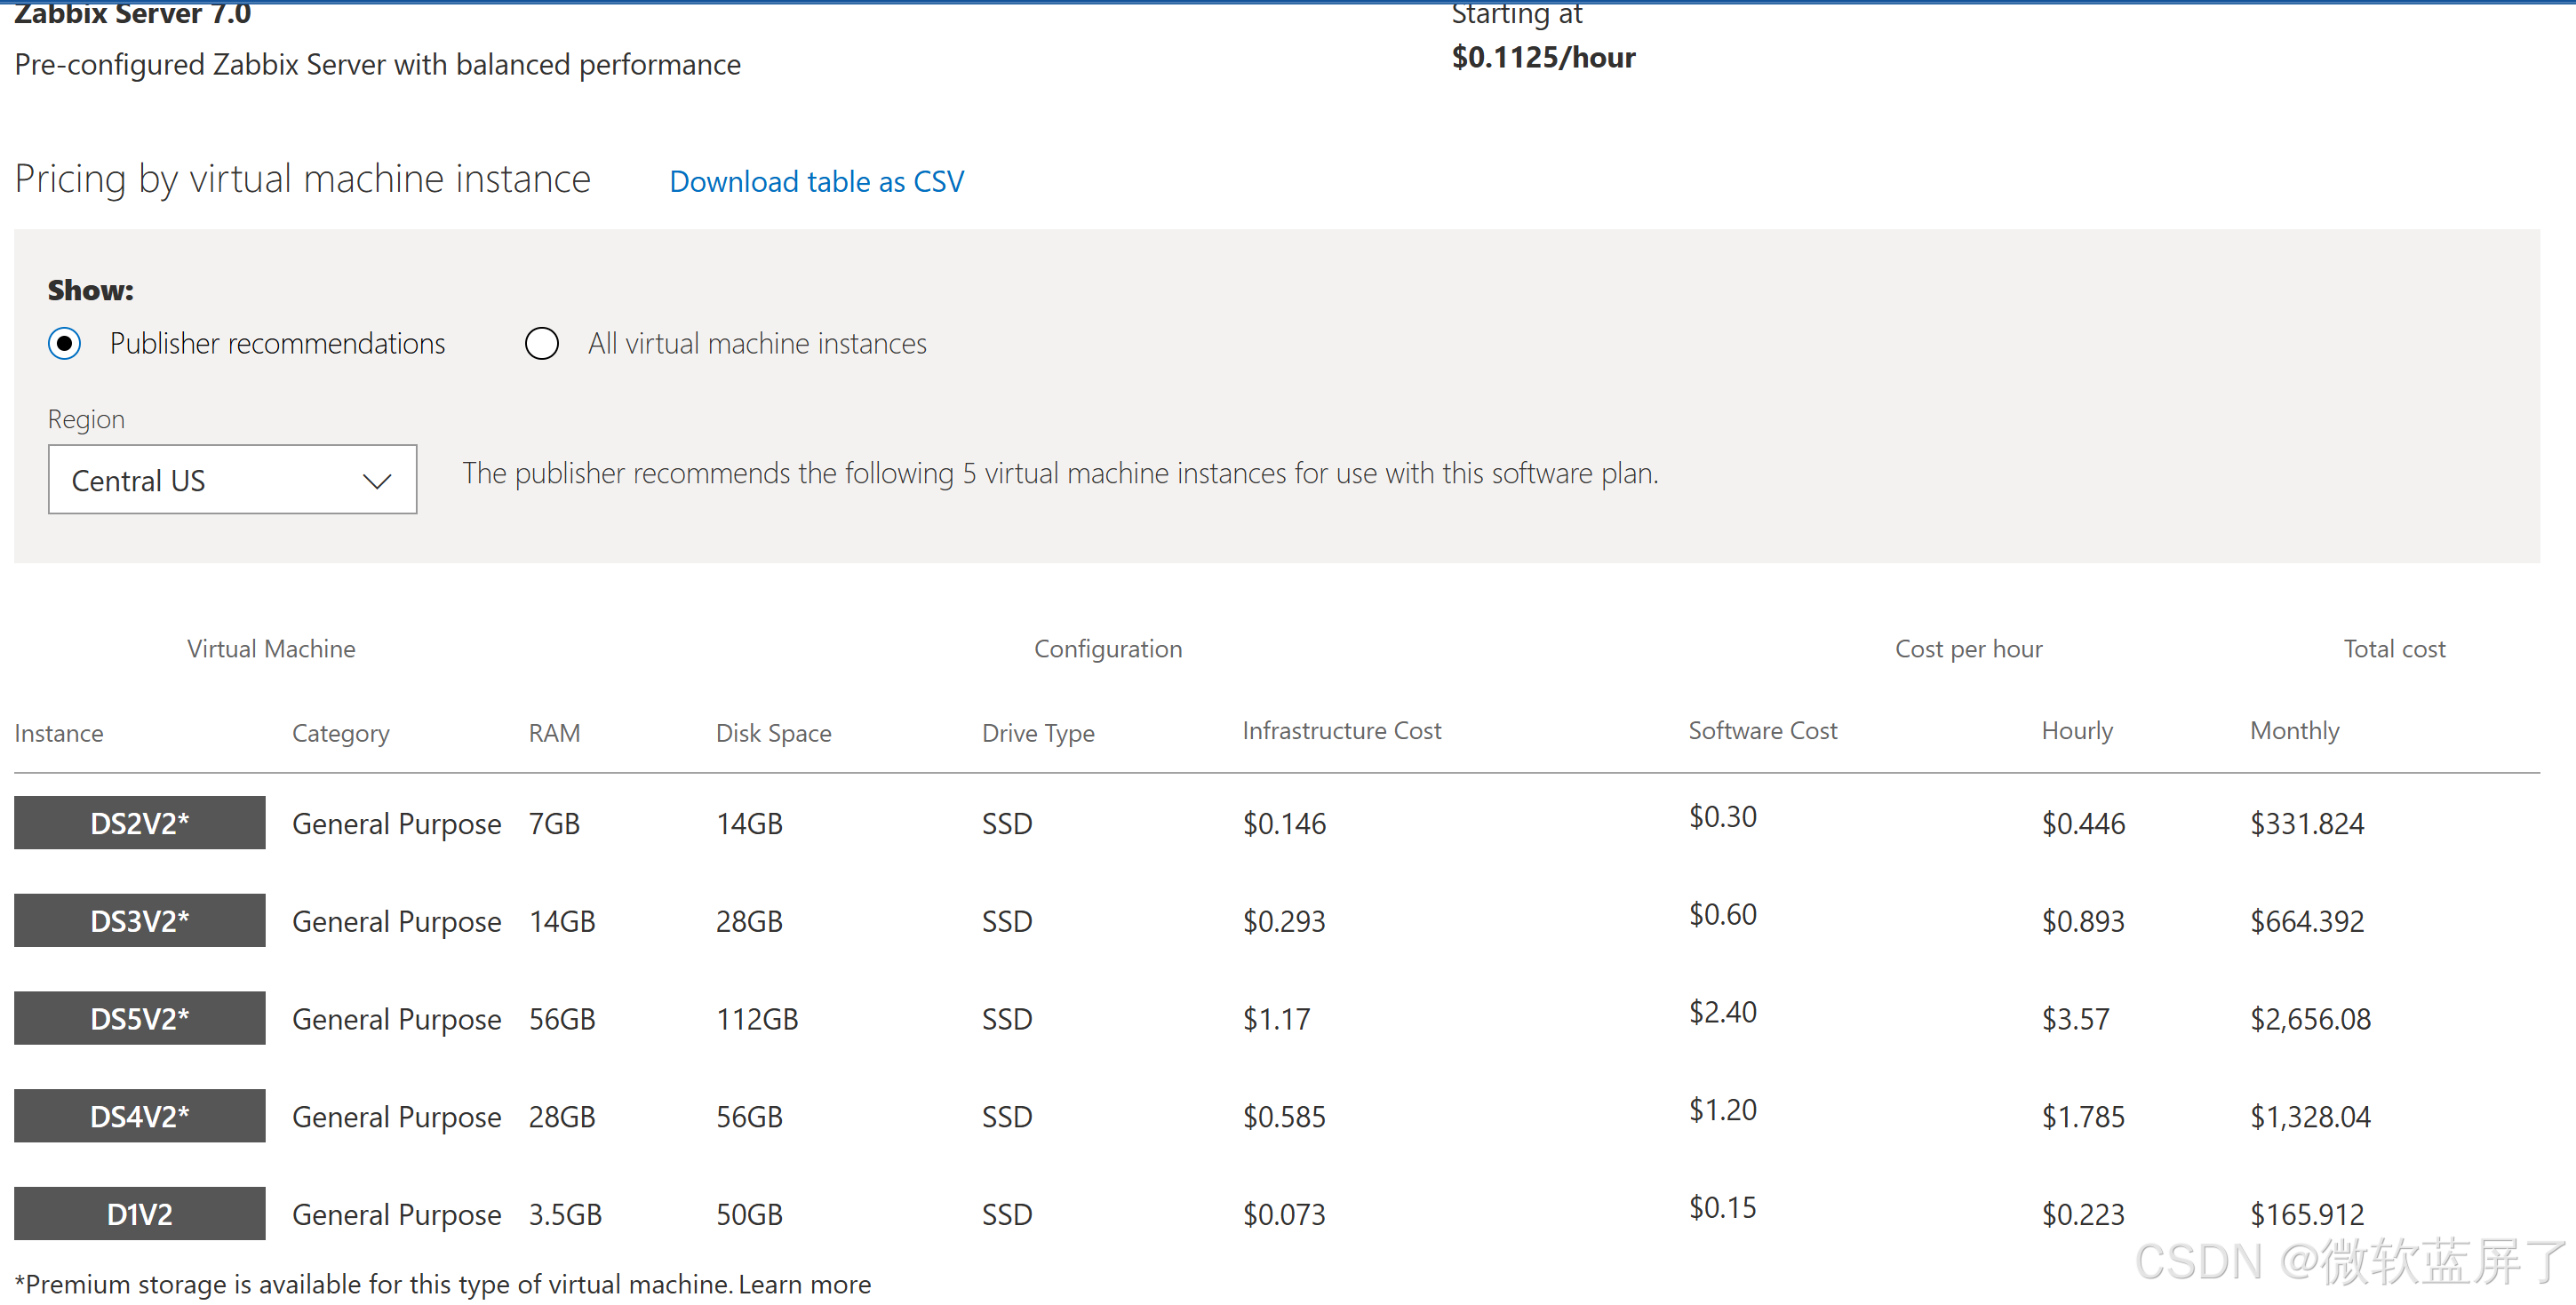Screen dimensions: 2576x1305
Task: Open the Central US region dropdown
Action: coord(232,480)
